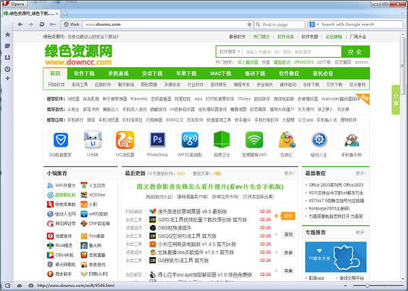Expand 更多 link in 最新教程 header
This screenshot has height=291, width=408.
(x=360, y=173)
